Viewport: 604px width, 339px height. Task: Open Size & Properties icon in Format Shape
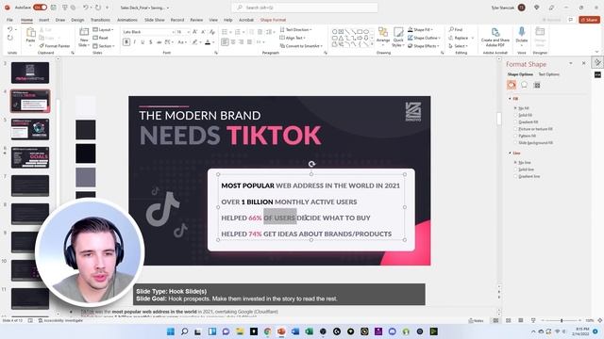[537, 85]
